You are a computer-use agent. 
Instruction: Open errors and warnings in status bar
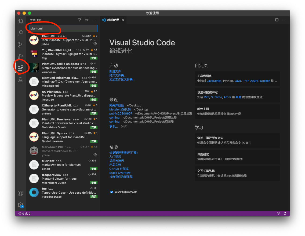[x=24, y=213]
